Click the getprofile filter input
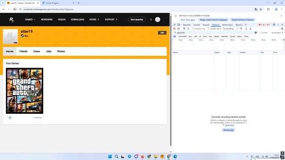 [x=215, y=32]
